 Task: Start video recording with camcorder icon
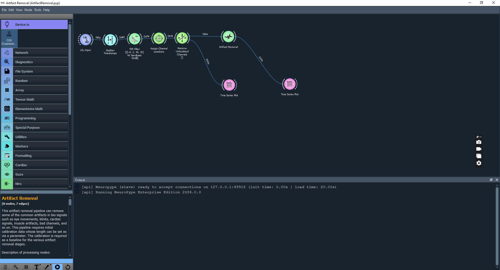click(479, 149)
